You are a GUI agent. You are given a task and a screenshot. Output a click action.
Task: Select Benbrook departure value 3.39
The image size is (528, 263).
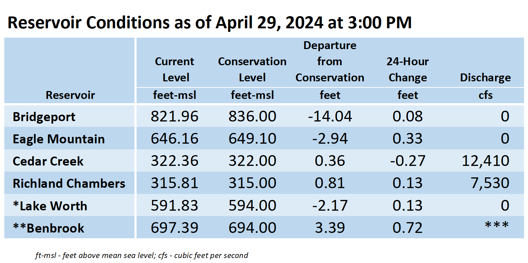pos(330,228)
